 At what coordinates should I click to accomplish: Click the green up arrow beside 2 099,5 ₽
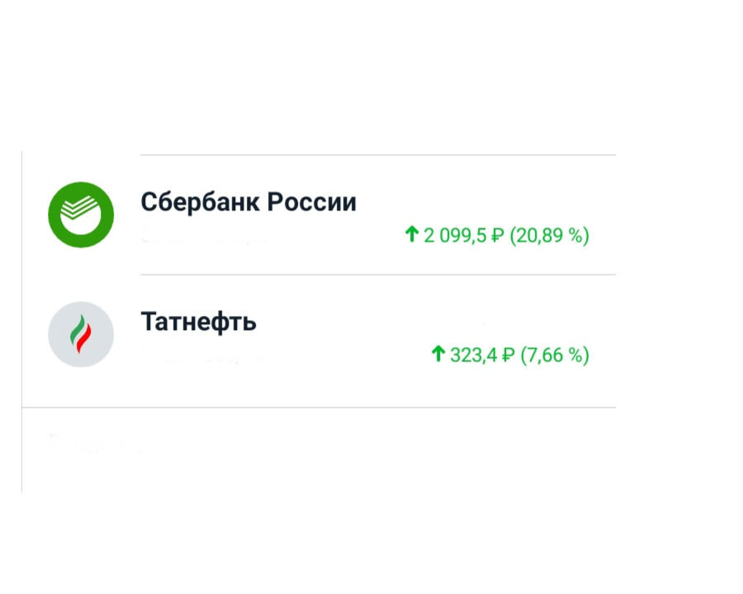[412, 234]
